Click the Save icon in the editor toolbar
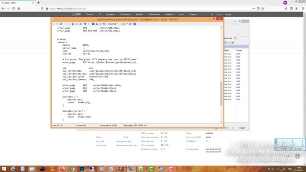The width and height of the screenshot is (306, 172). click(54, 24)
